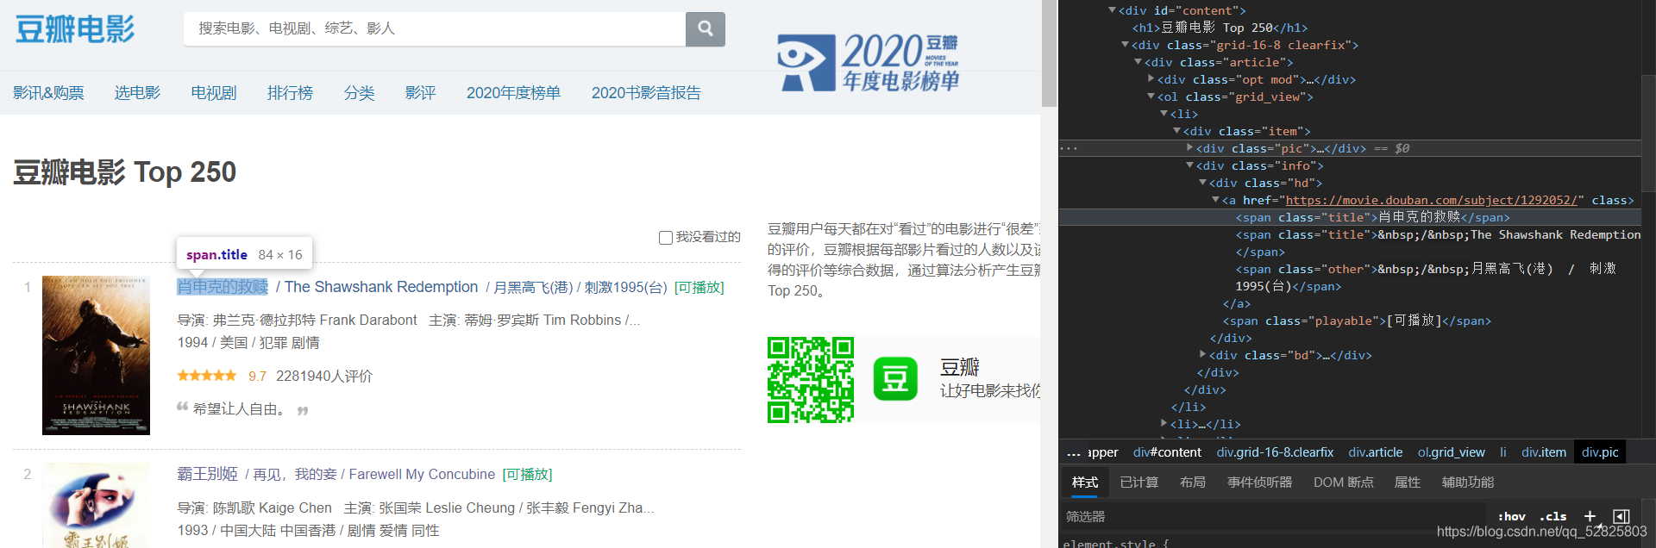Select the h1 豆瓣电影 Top 250 DOM row
Image resolution: width=1656 pixels, height=548 pixels.
point(1350,28)
